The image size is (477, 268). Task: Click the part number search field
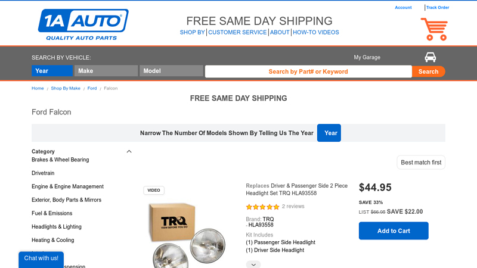(x=308, y=71)
